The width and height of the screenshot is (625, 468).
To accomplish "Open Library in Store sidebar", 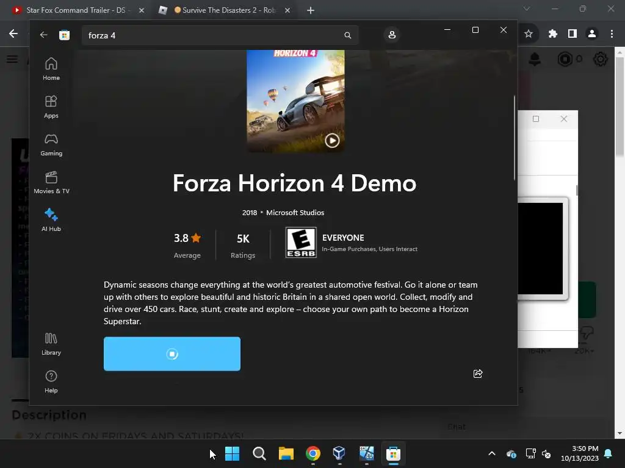I will coord(51,344).
